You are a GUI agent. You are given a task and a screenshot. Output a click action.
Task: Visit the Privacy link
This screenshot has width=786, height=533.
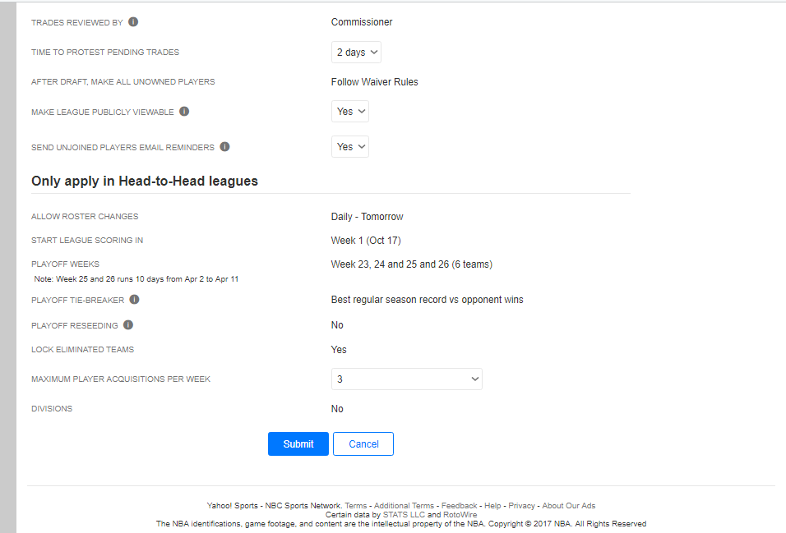tap(521, 506)
